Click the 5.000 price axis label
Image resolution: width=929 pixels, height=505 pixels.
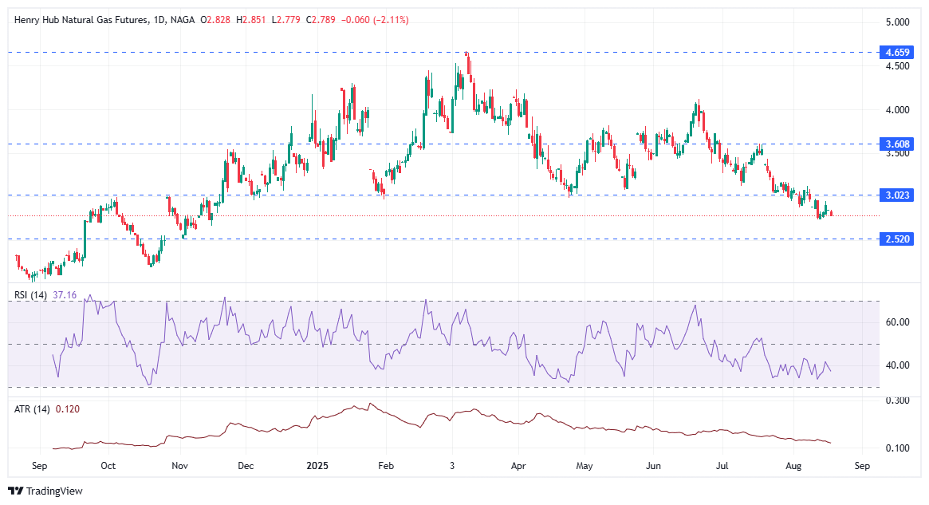[898, 22]
